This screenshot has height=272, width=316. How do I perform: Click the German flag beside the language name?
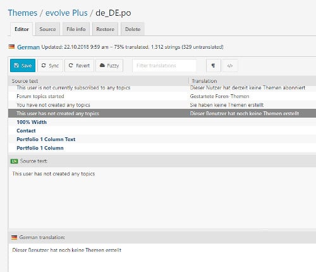click(11, 47)
